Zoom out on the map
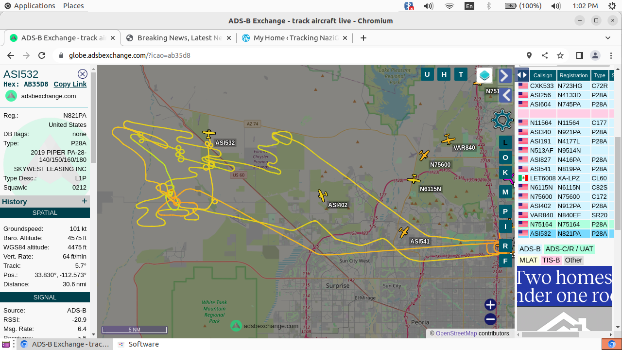 coord(490,319)
